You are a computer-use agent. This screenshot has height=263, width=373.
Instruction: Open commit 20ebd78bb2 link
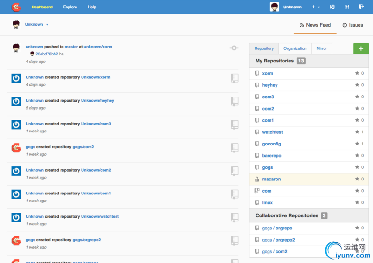point(47,54)
